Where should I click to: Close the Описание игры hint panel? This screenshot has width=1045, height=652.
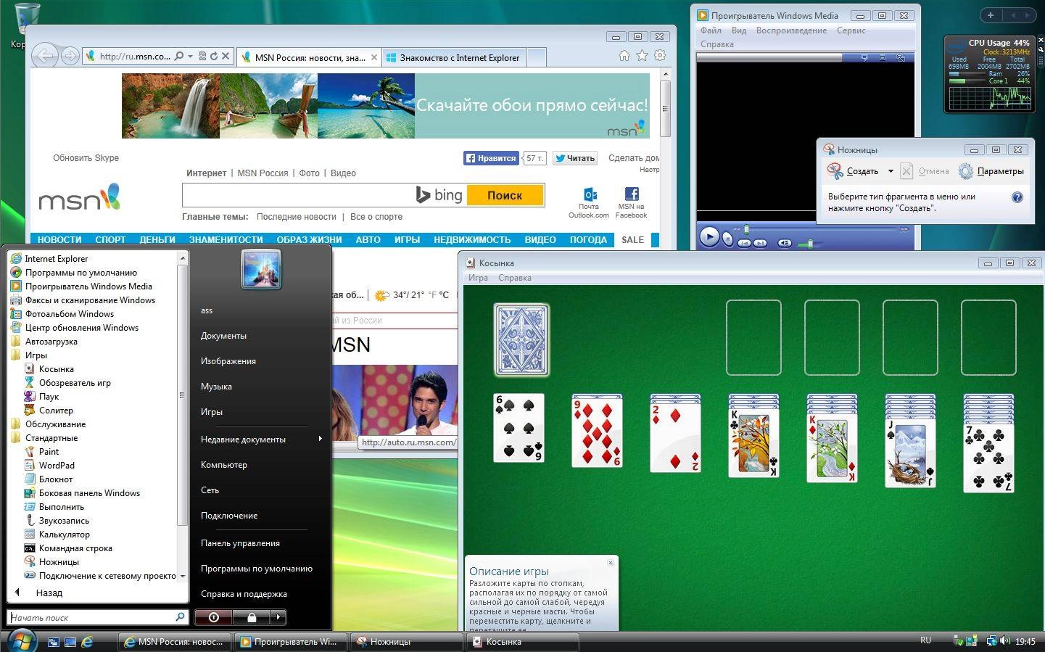pyautogui.click(x=611, y=563)
